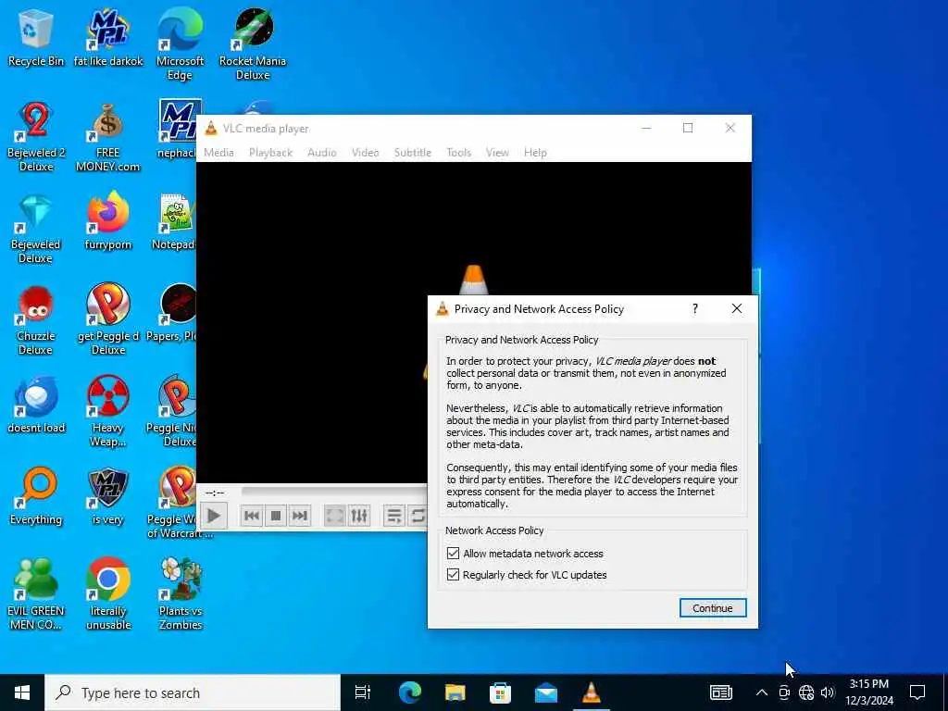Click the VLC seek bar
Viewport: 948px width, 711px height.
coord(334,493)
